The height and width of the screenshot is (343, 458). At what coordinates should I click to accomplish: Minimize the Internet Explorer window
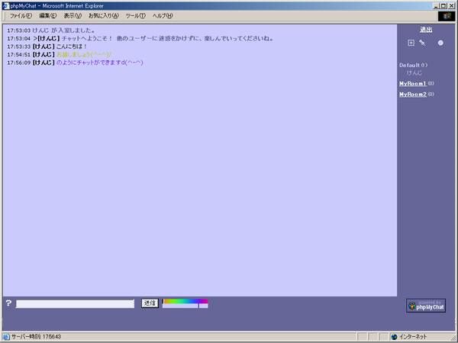[437, 6]
